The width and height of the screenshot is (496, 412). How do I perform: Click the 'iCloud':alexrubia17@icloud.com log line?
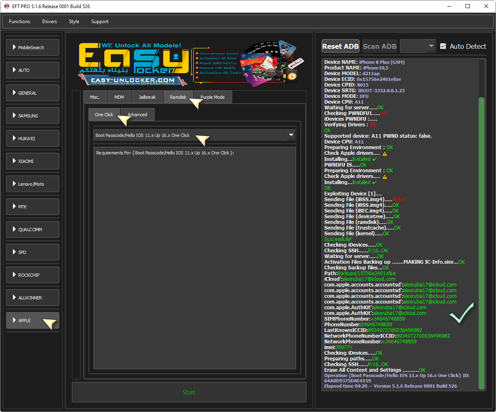[x=360, y=279]
